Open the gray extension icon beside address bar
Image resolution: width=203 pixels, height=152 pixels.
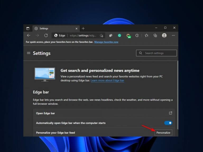click(x=110, y=35)
